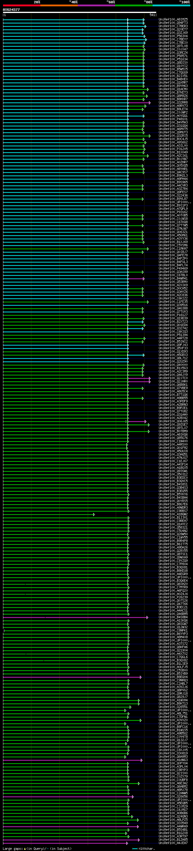Open hit UniRef100_A5UUI8
The height and width of the screenshot is (851, 193).
173,451
